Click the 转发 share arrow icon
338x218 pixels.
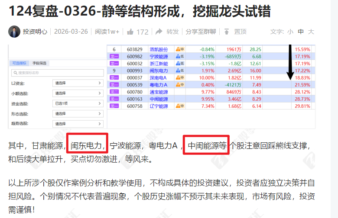[159, 32]
